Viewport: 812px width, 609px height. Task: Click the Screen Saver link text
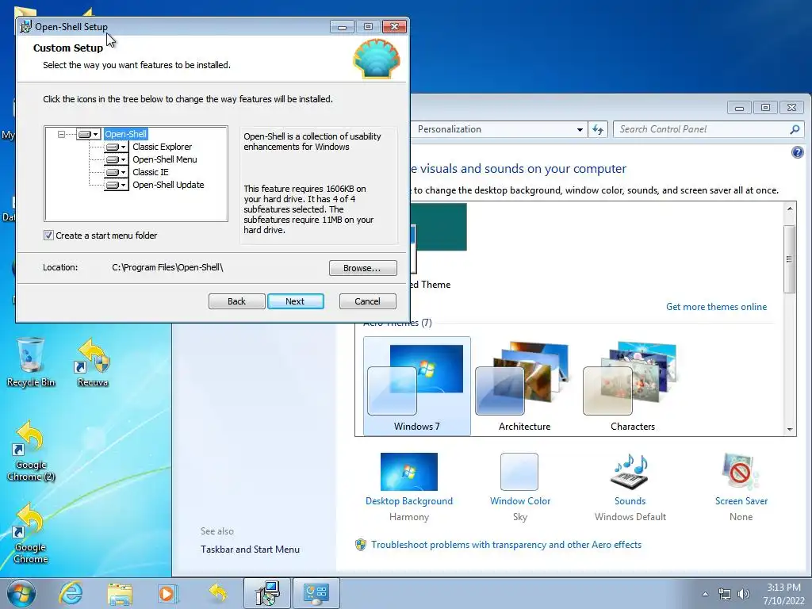click(741, 501)
